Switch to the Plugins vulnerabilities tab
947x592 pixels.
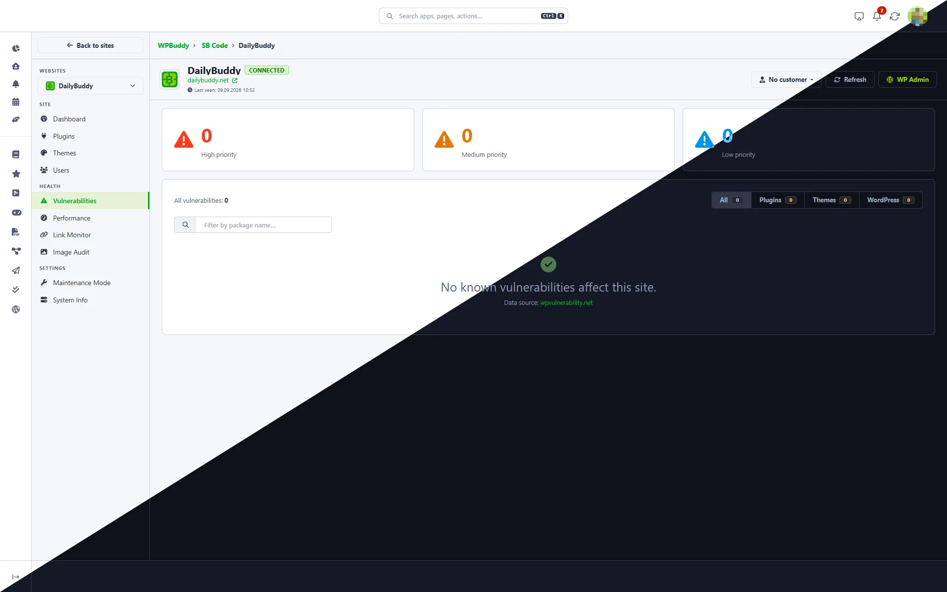click(x=778, y=200)
